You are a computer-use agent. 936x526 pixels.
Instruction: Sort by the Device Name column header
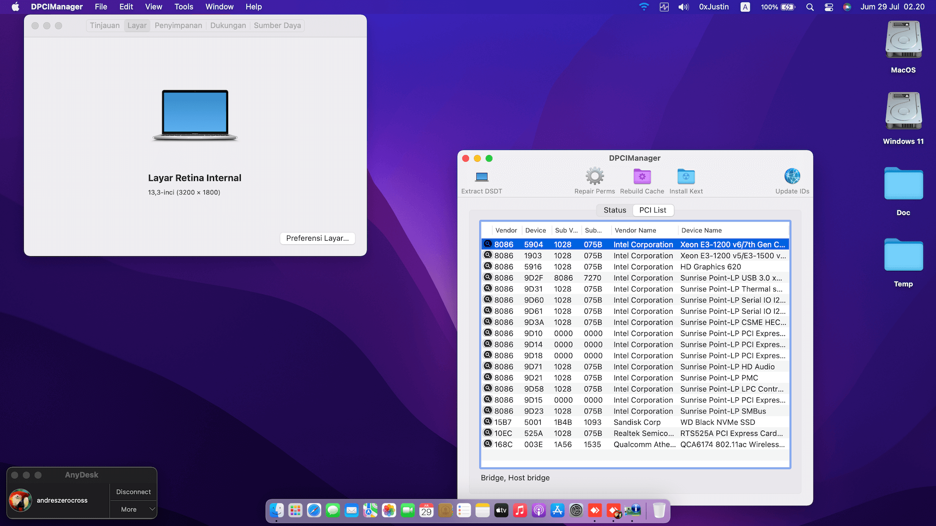tap(733, 230)
